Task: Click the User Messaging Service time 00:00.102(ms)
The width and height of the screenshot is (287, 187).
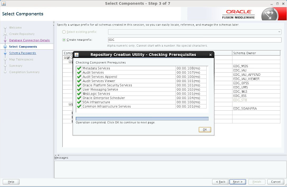Action: point(188,89)
